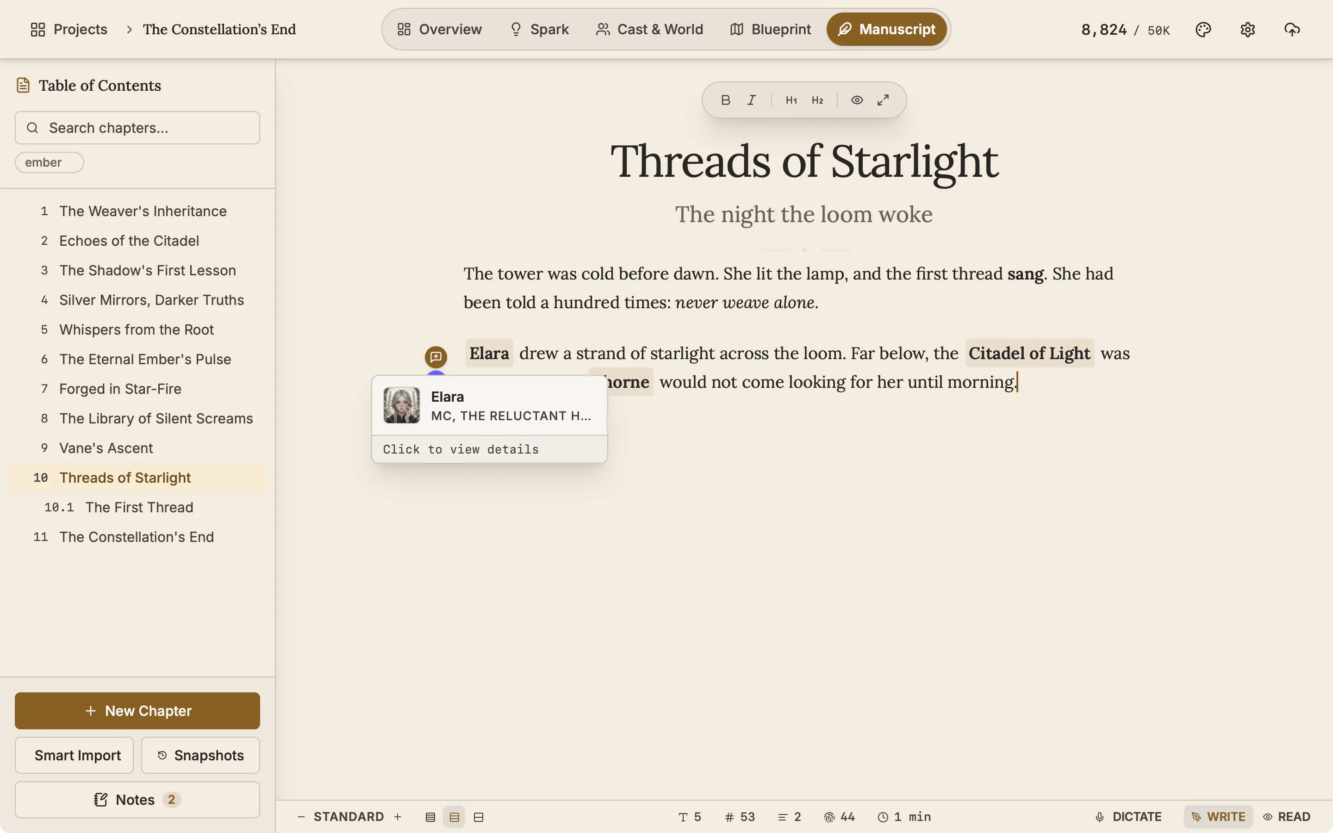Switch to READ mode
Screen dimensions: 1333x833
coord(1287,816)
